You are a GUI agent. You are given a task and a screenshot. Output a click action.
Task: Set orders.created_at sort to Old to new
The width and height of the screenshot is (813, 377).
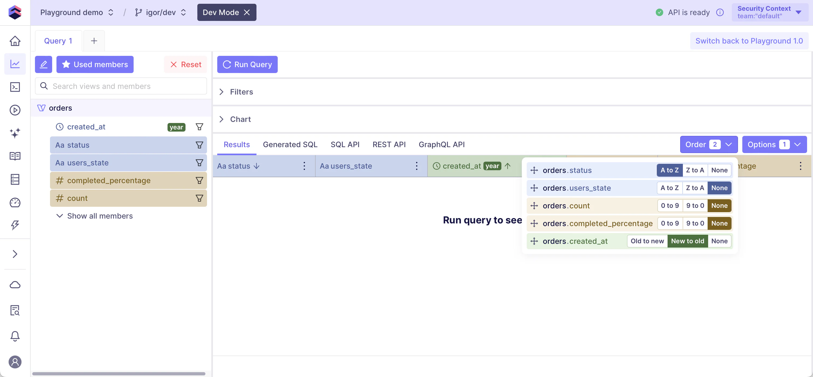[647, 241]
